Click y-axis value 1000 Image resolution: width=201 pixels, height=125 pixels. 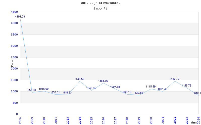pos(14,91)
